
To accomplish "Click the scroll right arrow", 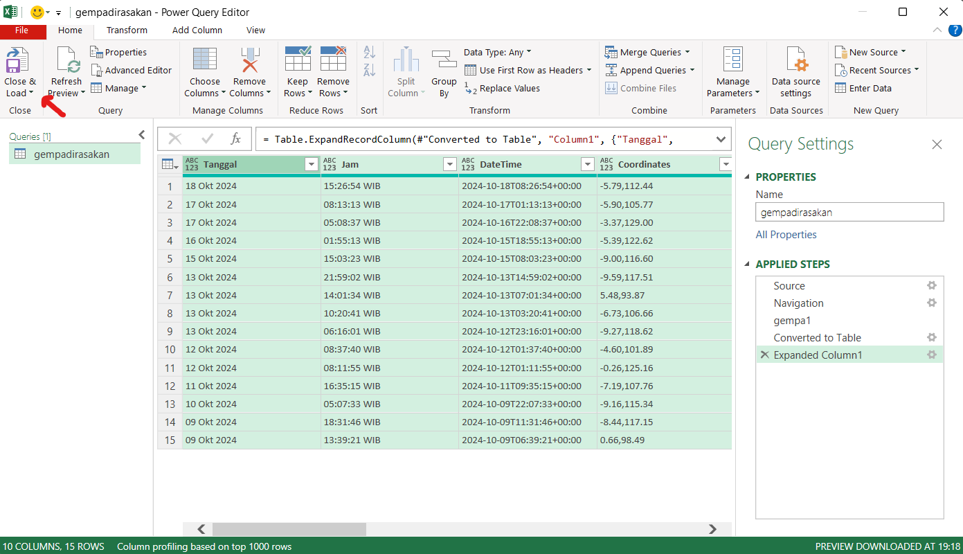I will [x=712, y=529].
